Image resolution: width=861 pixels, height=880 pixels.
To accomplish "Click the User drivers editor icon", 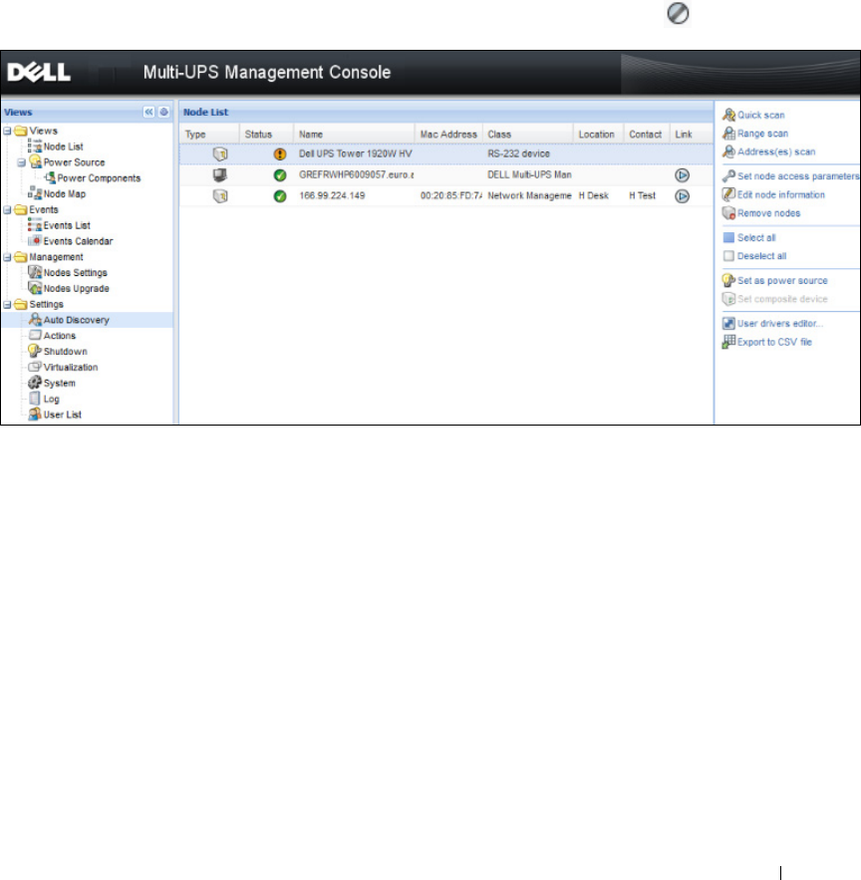I will coord(728,323).
